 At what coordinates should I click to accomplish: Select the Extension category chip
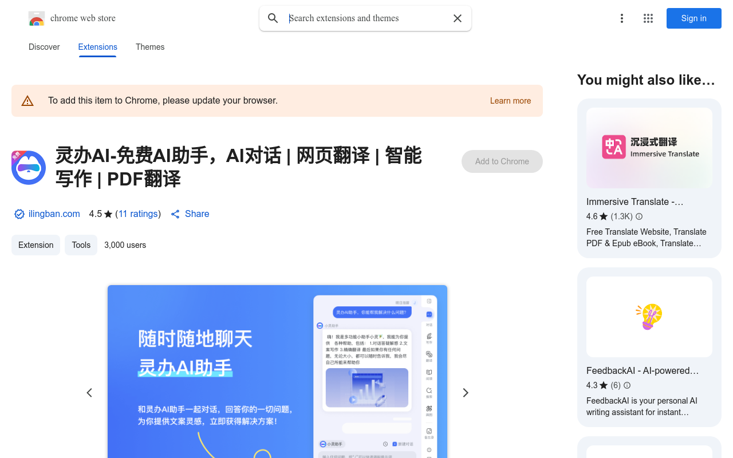click(36, 245)
